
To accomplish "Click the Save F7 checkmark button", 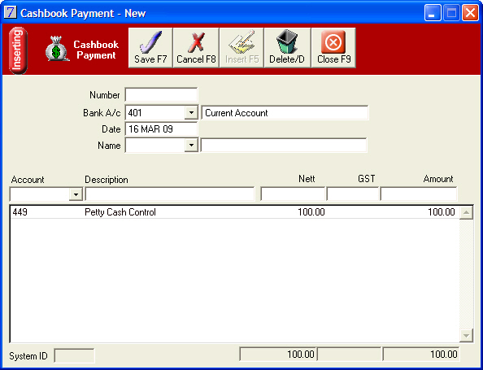I will (x=150, y=48).
